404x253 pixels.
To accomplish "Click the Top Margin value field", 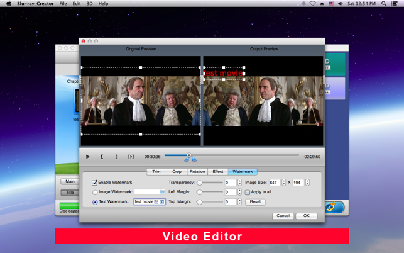I will tap(231, 202).
